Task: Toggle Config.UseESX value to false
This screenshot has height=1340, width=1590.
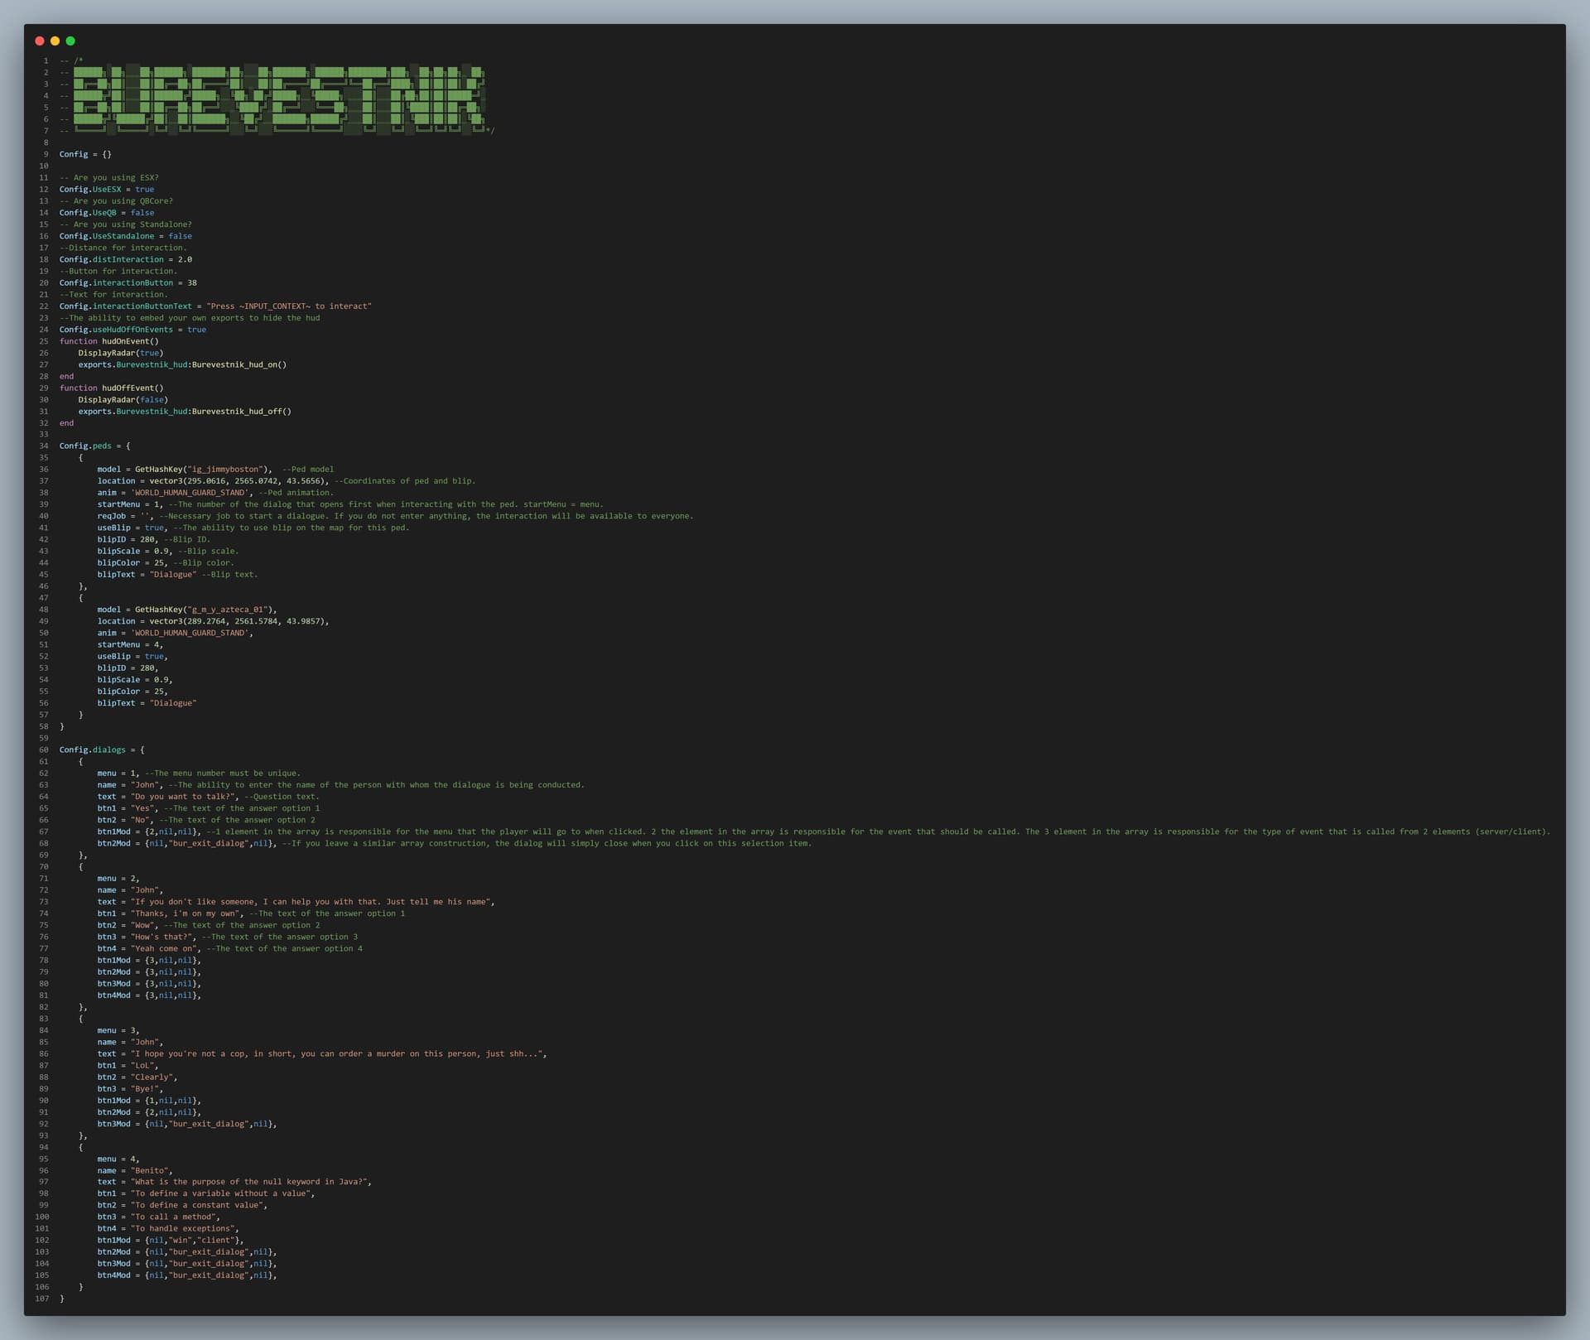Action: (145, 189)
